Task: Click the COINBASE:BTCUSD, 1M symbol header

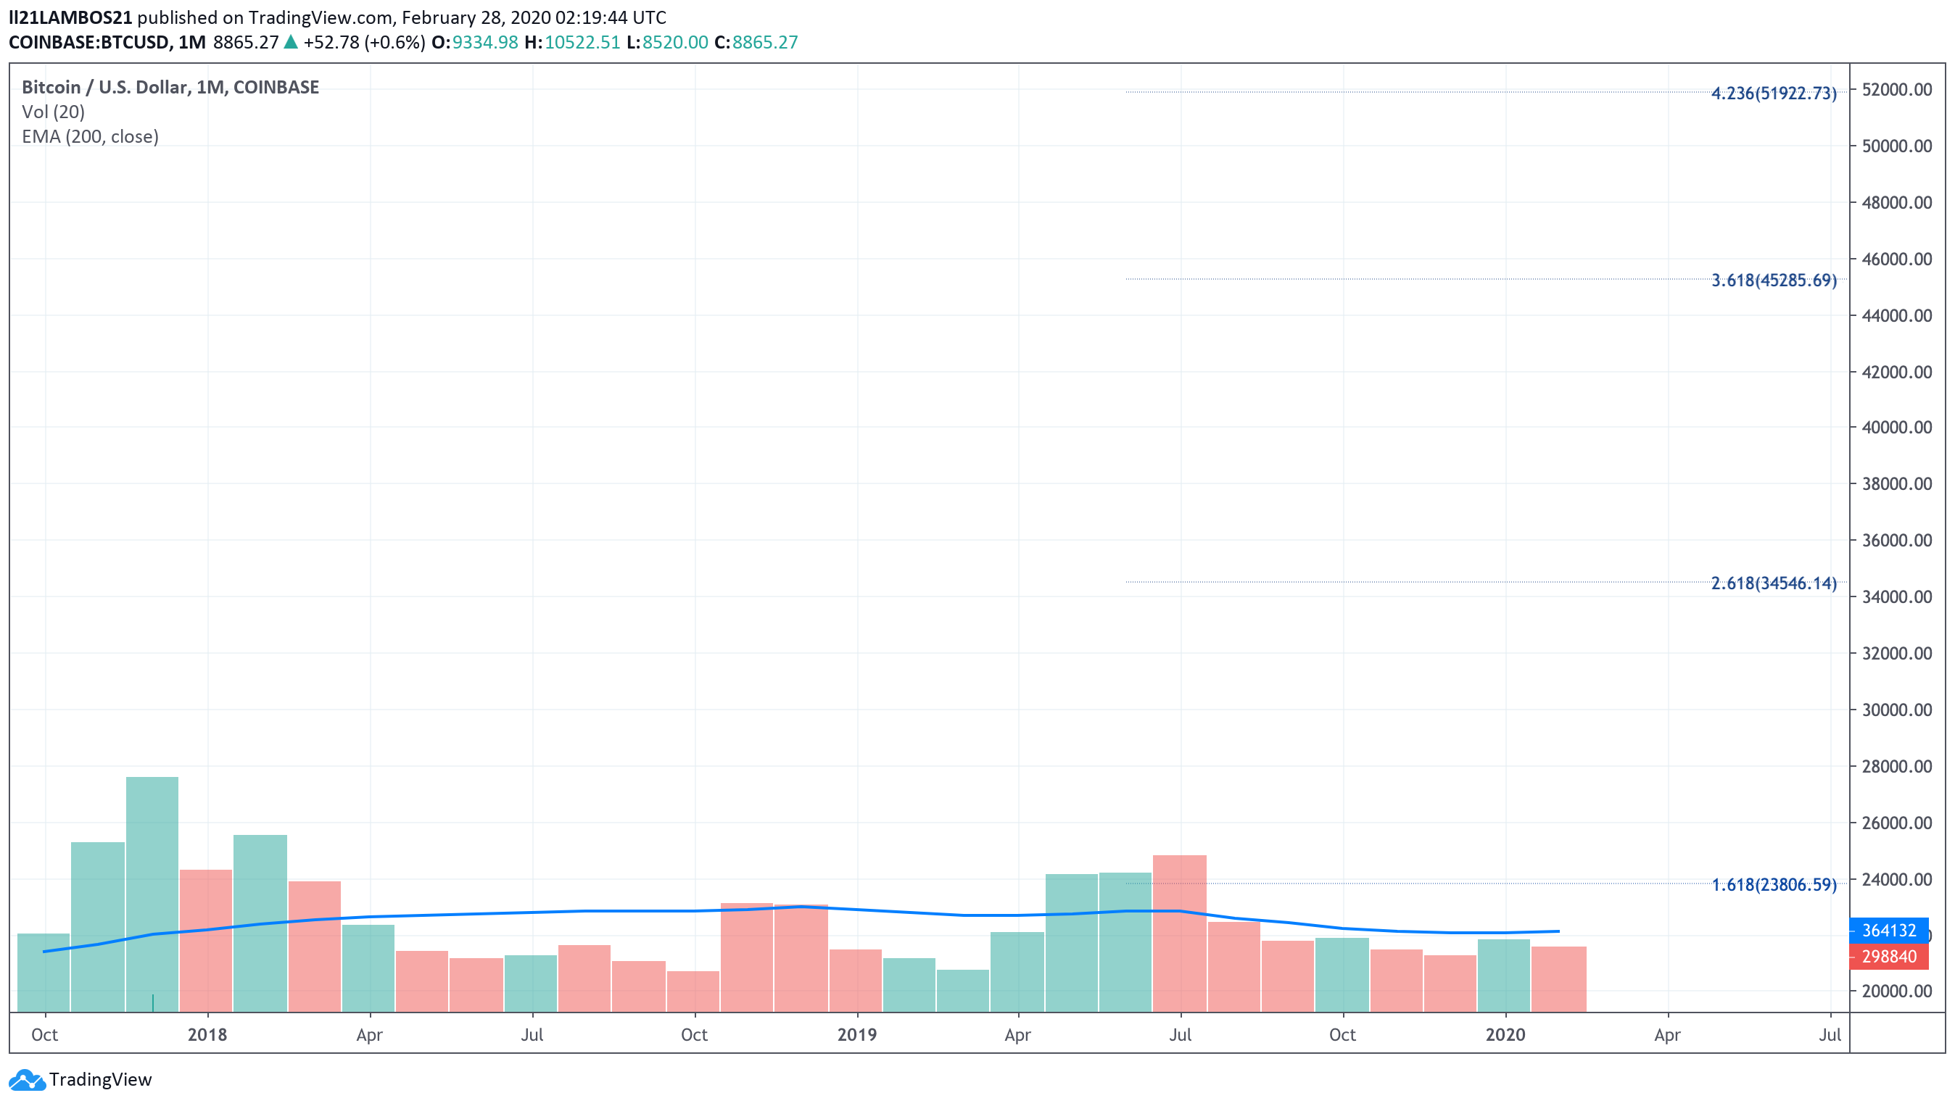Action: click(x=107, y=42)
